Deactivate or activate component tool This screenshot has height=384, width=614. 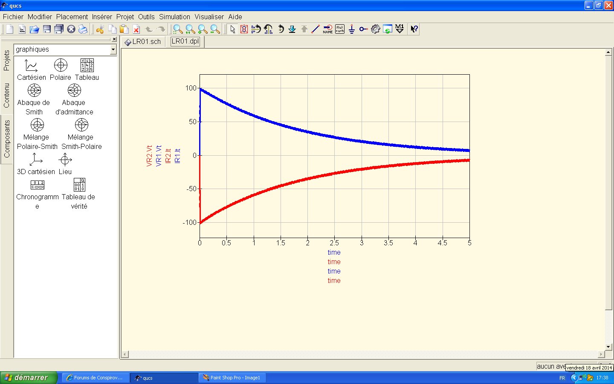(244, 29)
